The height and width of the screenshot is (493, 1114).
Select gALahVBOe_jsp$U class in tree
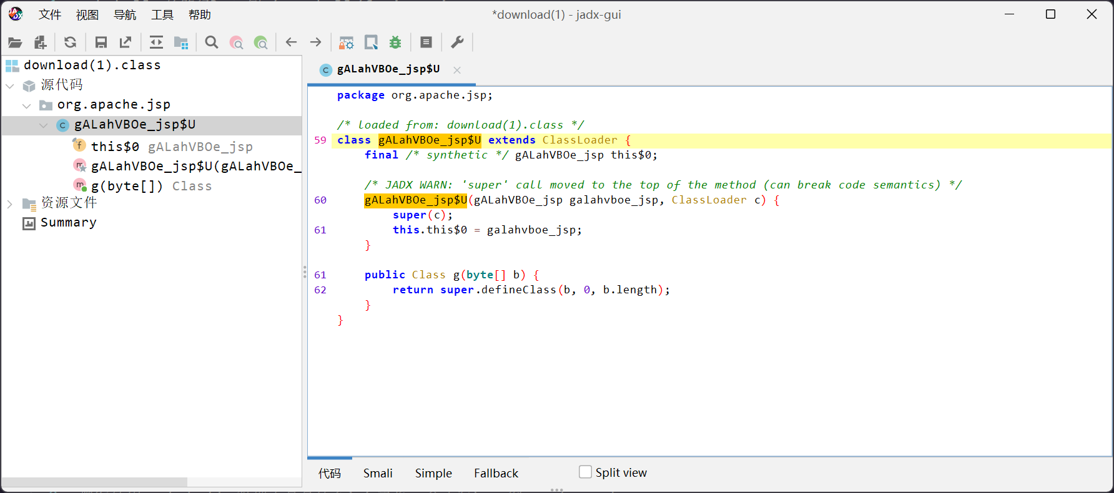pyautogui.click(x=135, y=125)
